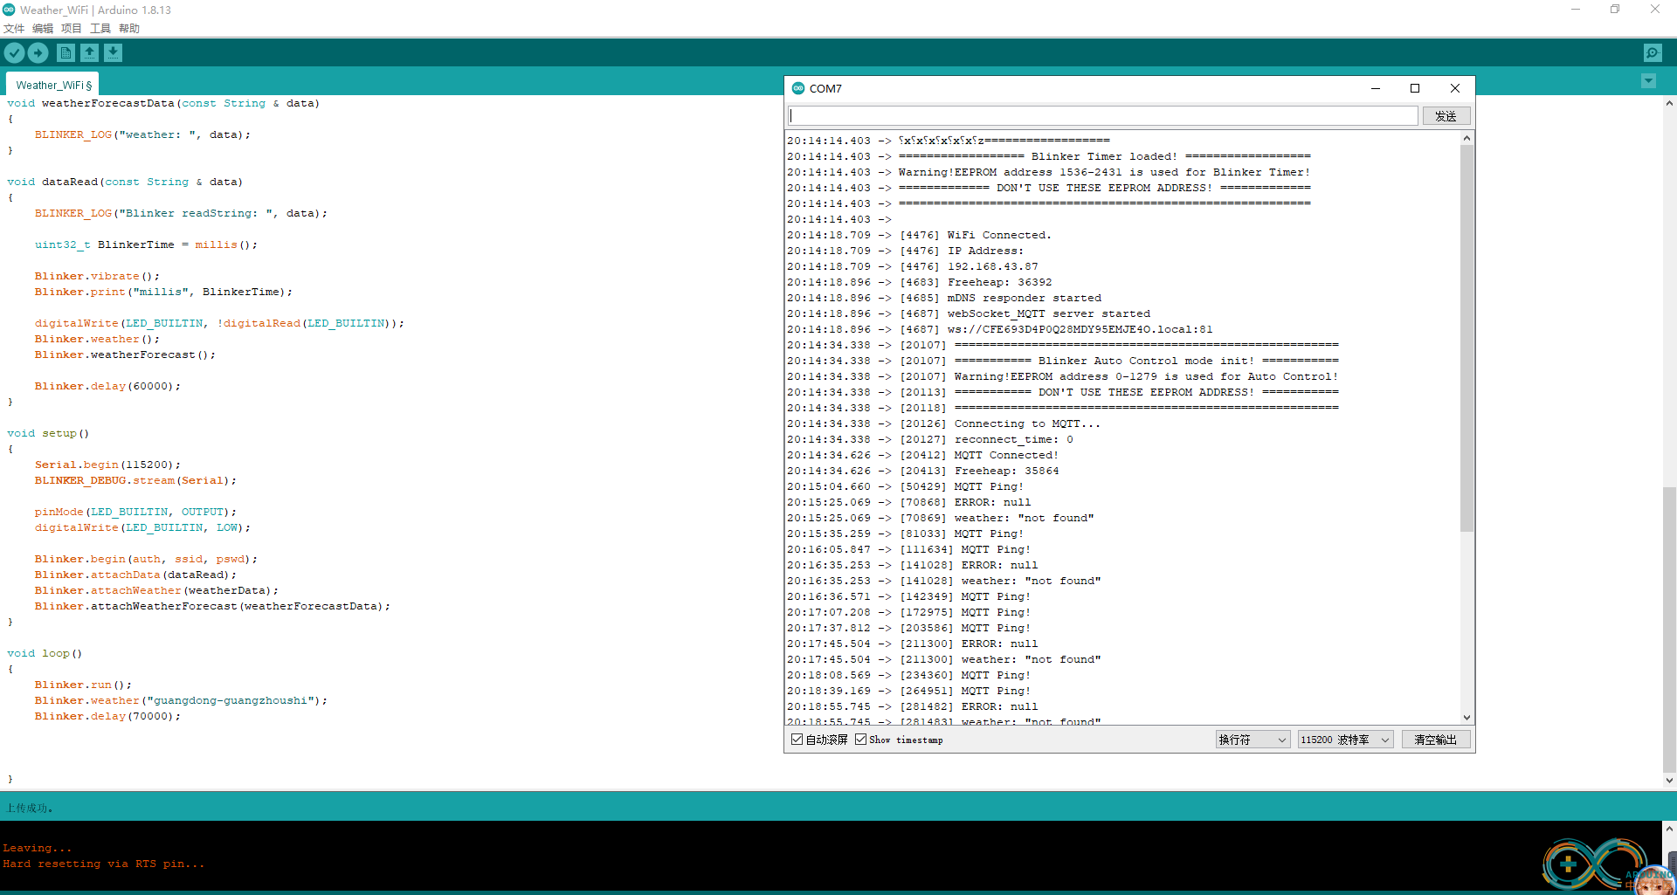Open the 帮助 menu

point(129,29)
